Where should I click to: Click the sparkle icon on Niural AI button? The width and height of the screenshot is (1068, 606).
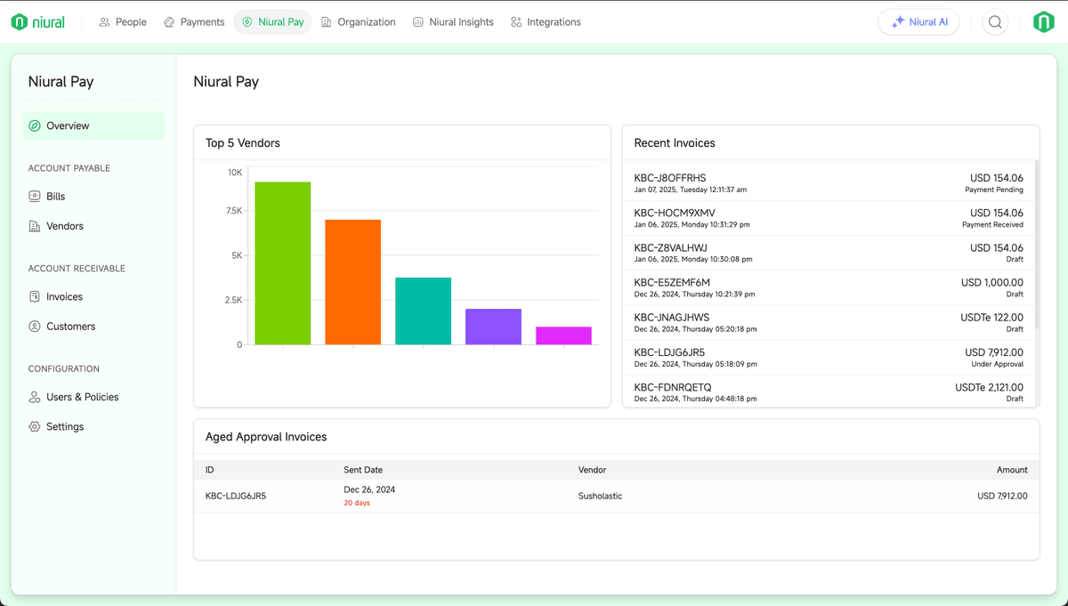tap(898, 22)
